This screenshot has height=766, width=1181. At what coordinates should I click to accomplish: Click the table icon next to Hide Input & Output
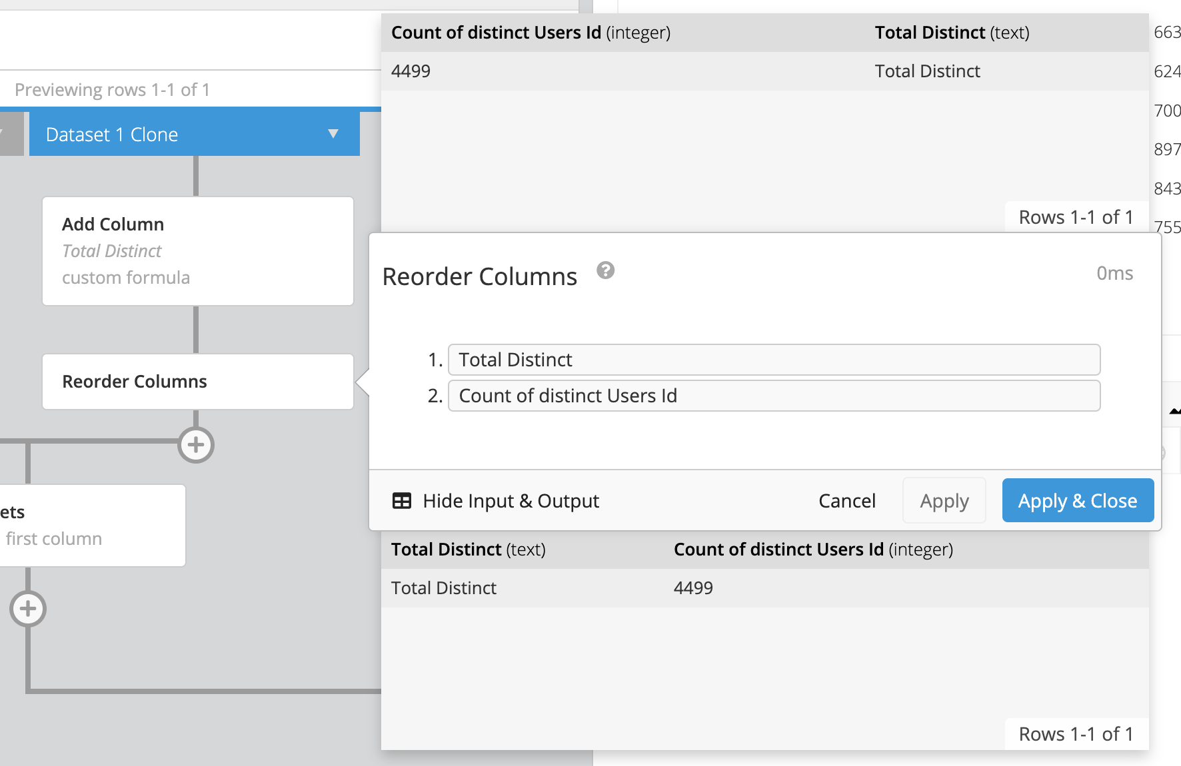[402, 501]
